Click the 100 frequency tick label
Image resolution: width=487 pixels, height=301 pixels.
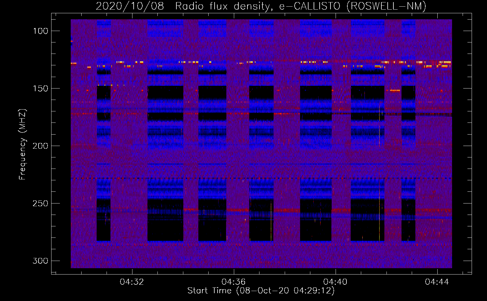40,31
